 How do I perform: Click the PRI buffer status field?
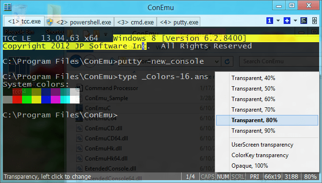click(x=254, y=177)
